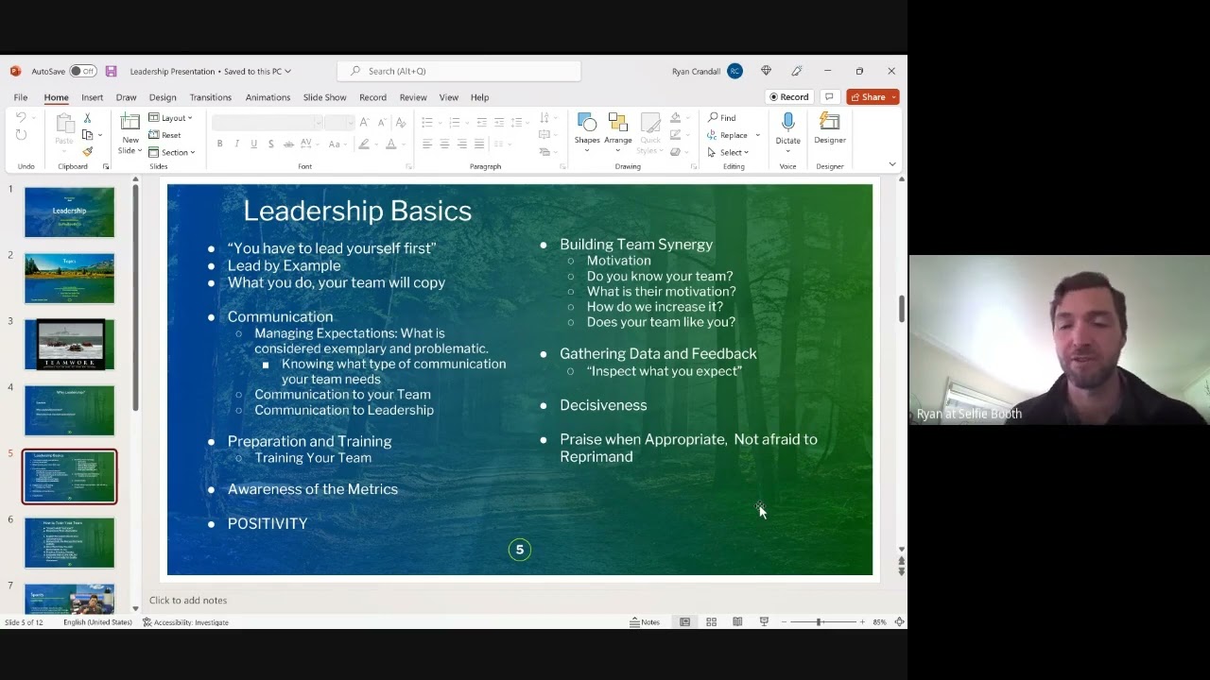
Task: Click the Comments icon
Action: pyautogui.click(x=829, y=96)
